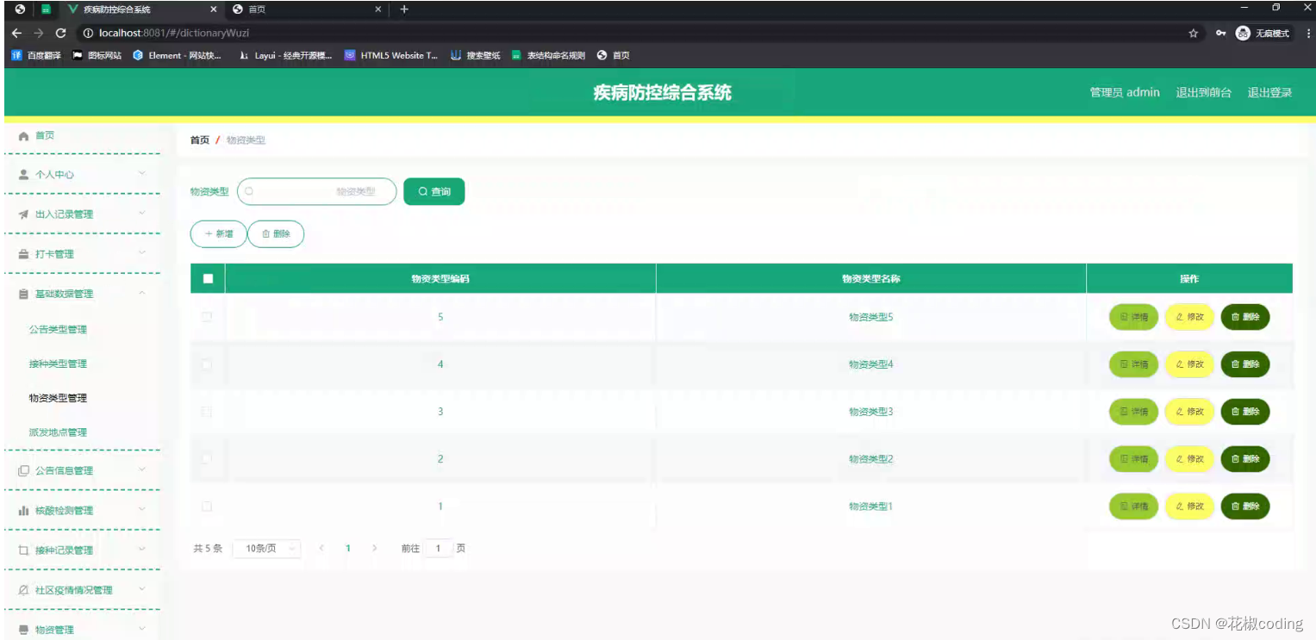Screen dimensions: 1316x640
Task: Collapse the 基础数据管理 chevron
Action: coord(142,294)
